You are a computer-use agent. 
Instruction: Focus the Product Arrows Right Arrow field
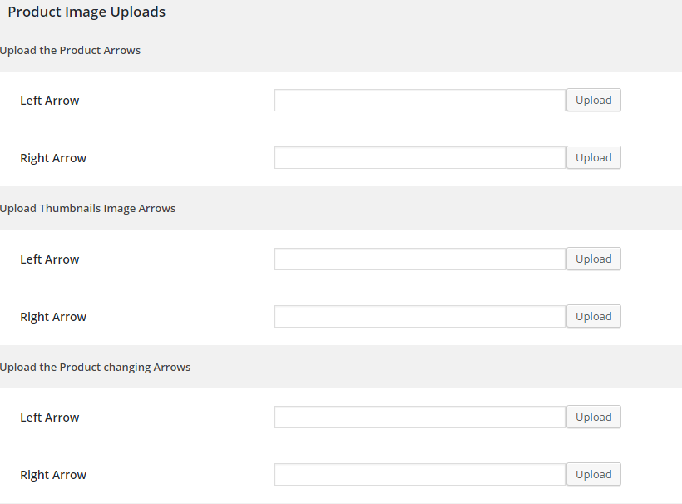point(420,158)
